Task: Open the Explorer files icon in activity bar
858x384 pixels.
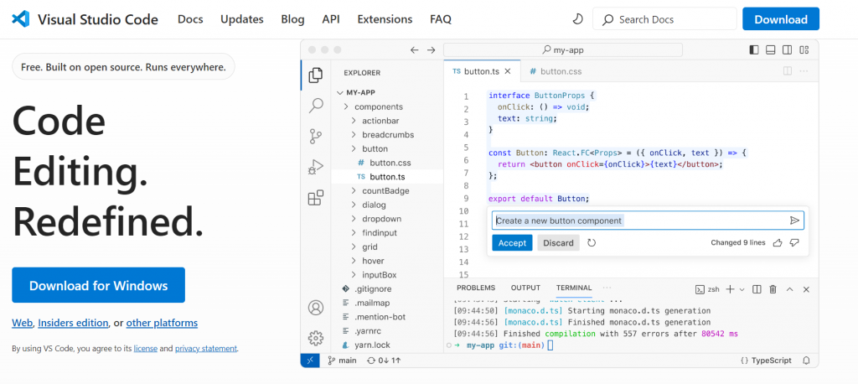Action: [x=316, y=75]
